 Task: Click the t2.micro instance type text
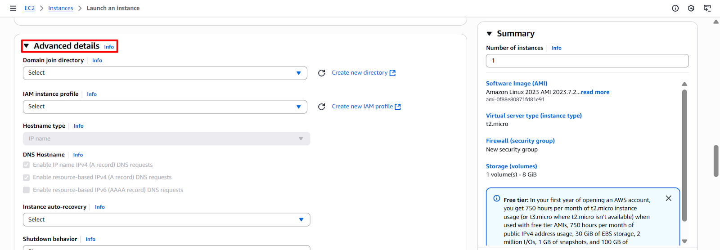(x=497, y=124)
